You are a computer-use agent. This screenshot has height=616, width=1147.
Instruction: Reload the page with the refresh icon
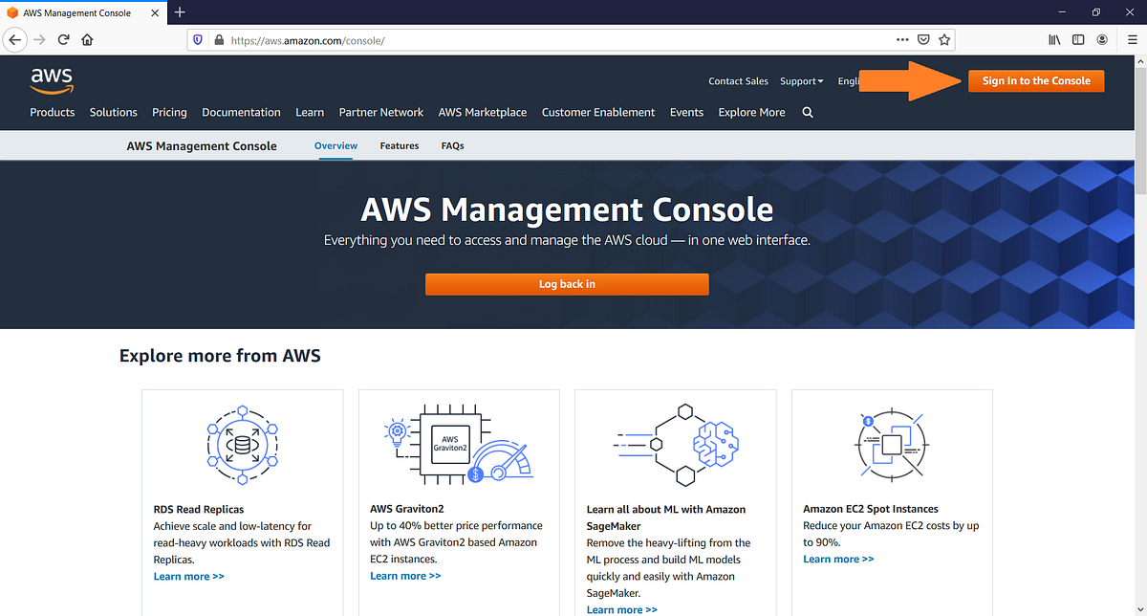63,40
